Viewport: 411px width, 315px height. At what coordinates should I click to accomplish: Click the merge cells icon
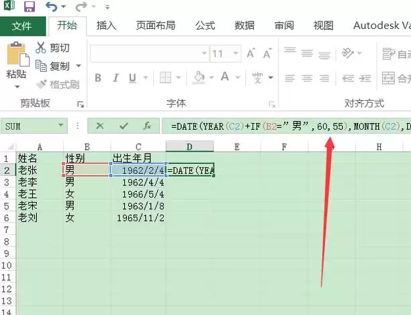[x=388, y=78]
